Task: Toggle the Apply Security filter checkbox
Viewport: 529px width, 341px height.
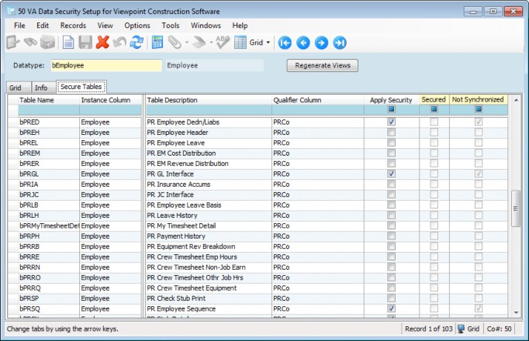Action: [392, 109]
